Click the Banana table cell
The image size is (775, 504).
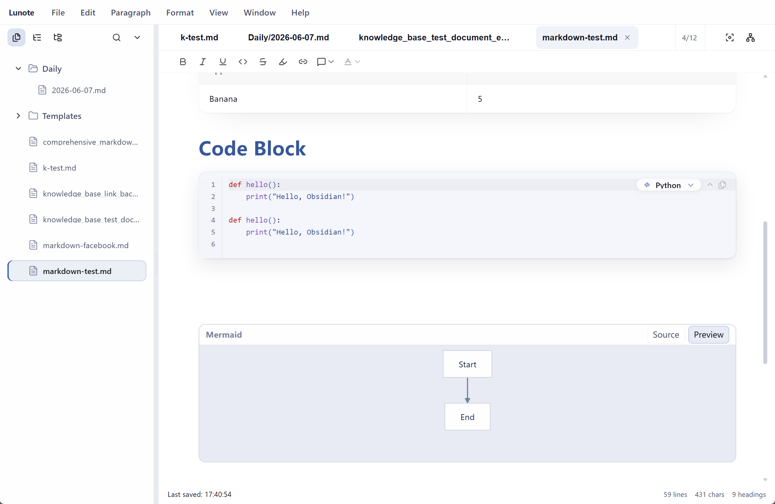(x=333, y=99)
